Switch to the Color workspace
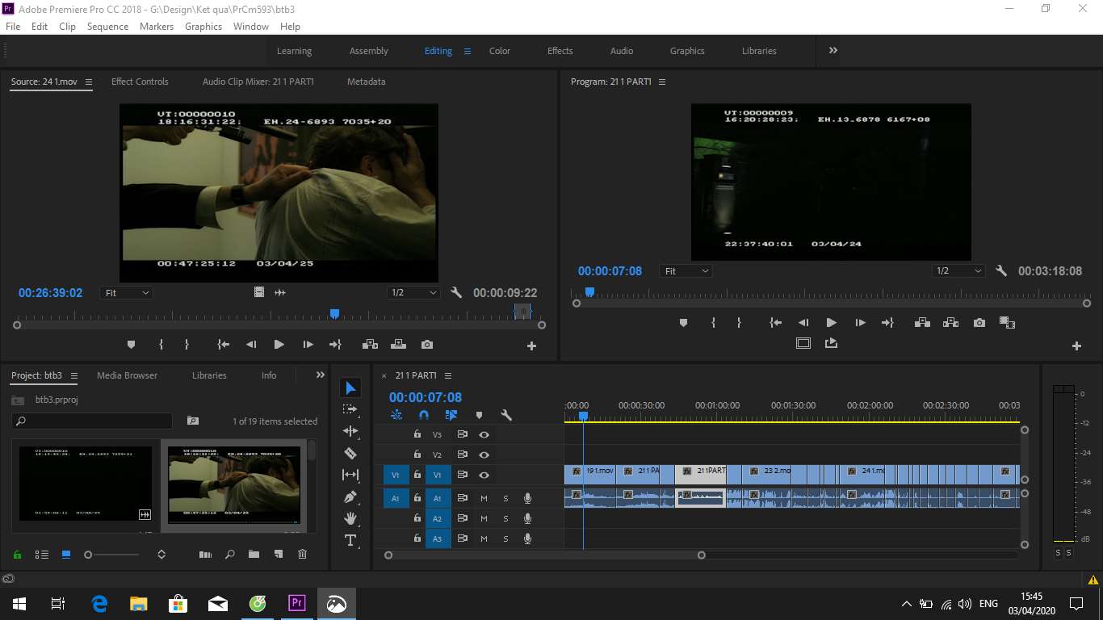 pyautogui.click(x=500, y=51)
